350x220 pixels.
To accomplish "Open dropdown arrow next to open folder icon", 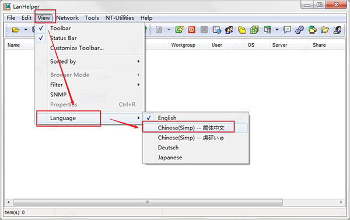I will click(x=26, y=30).
